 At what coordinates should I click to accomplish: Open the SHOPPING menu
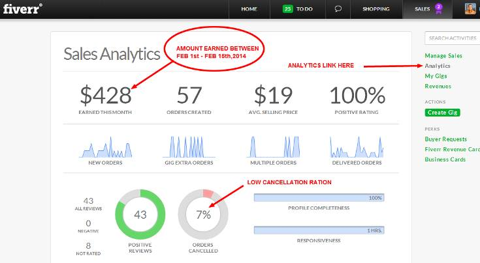[x=376, y=9]
